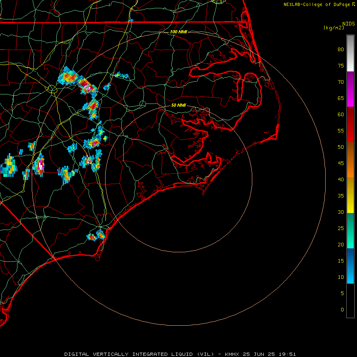Click the NIDS label above the color scale
The image size is (357, 357).
349,24
